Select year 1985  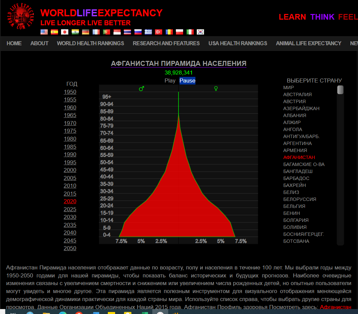click(x=70, y=147)
